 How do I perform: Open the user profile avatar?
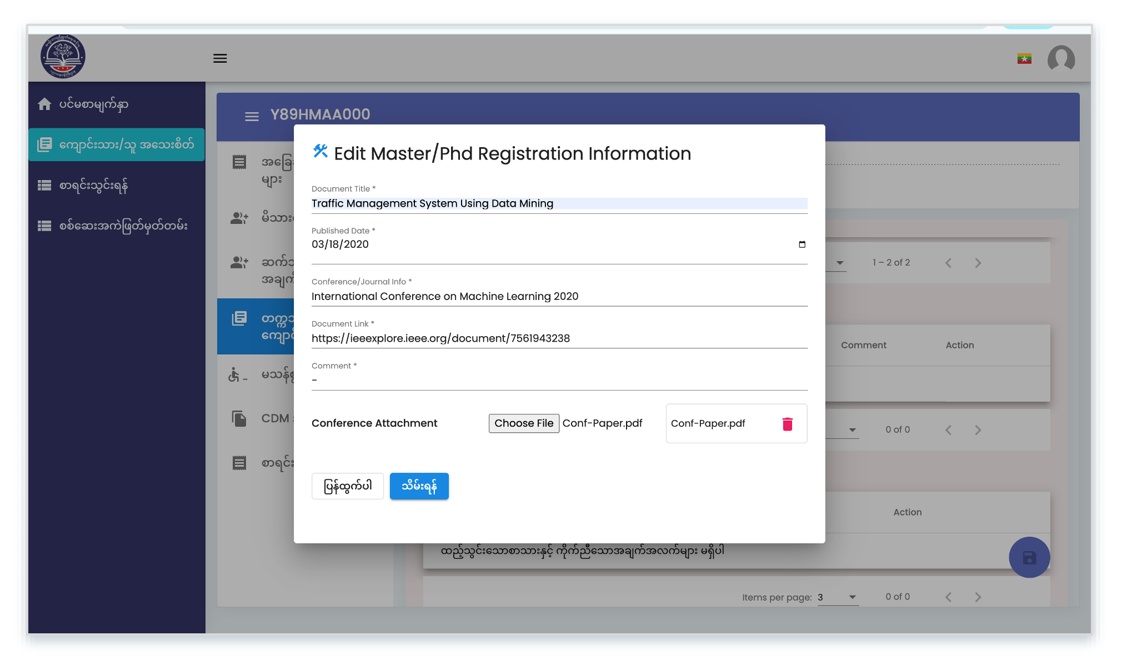coord(1061,58)
